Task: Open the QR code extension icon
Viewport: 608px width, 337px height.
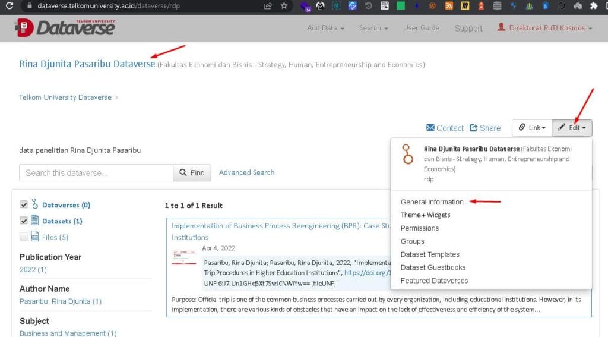Action: [385, 6]
